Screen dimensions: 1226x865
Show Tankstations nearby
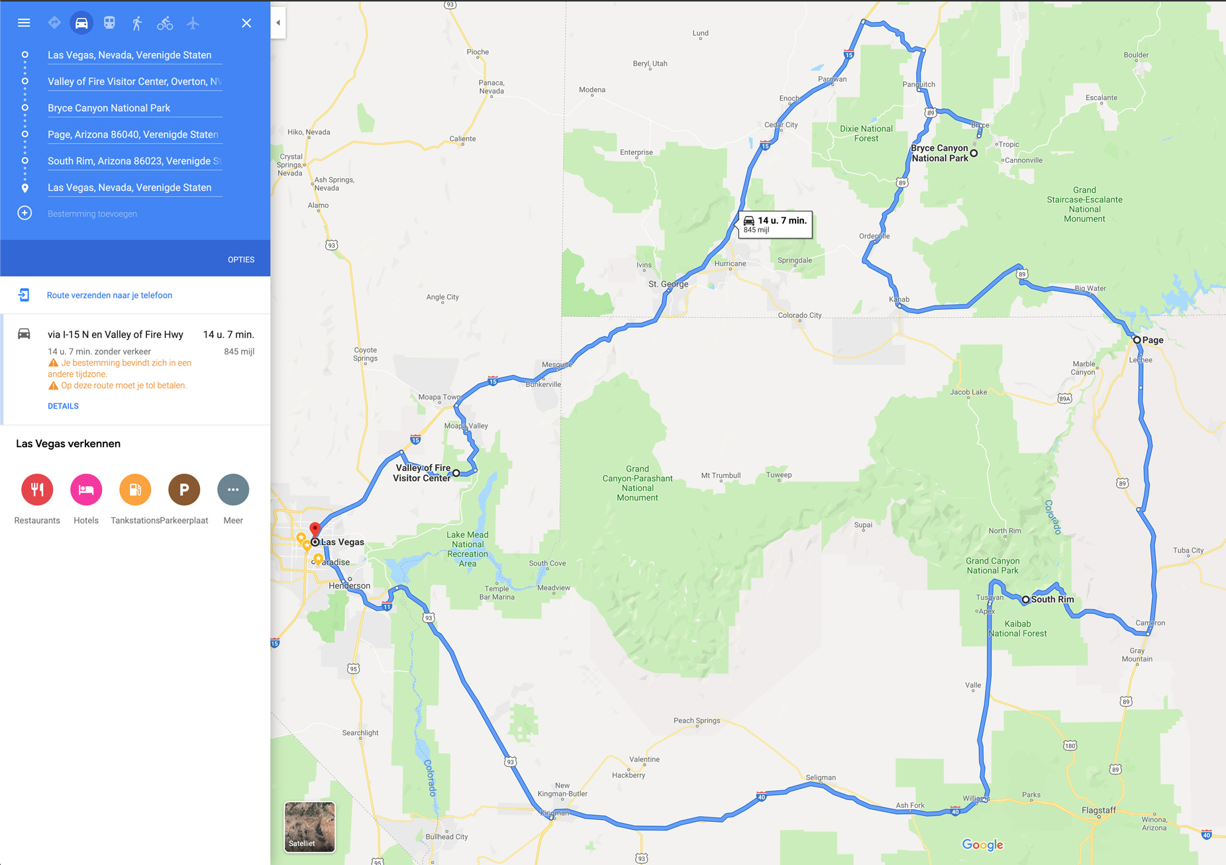coord(135,489)
